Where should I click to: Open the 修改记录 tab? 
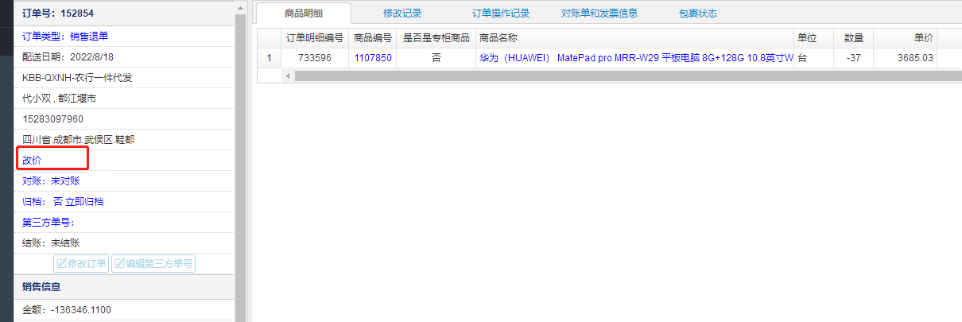pos(401,14)
